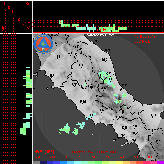Click the Latina LT city label
Viewport: 164px width, 164px height.
tap(92, 115)
